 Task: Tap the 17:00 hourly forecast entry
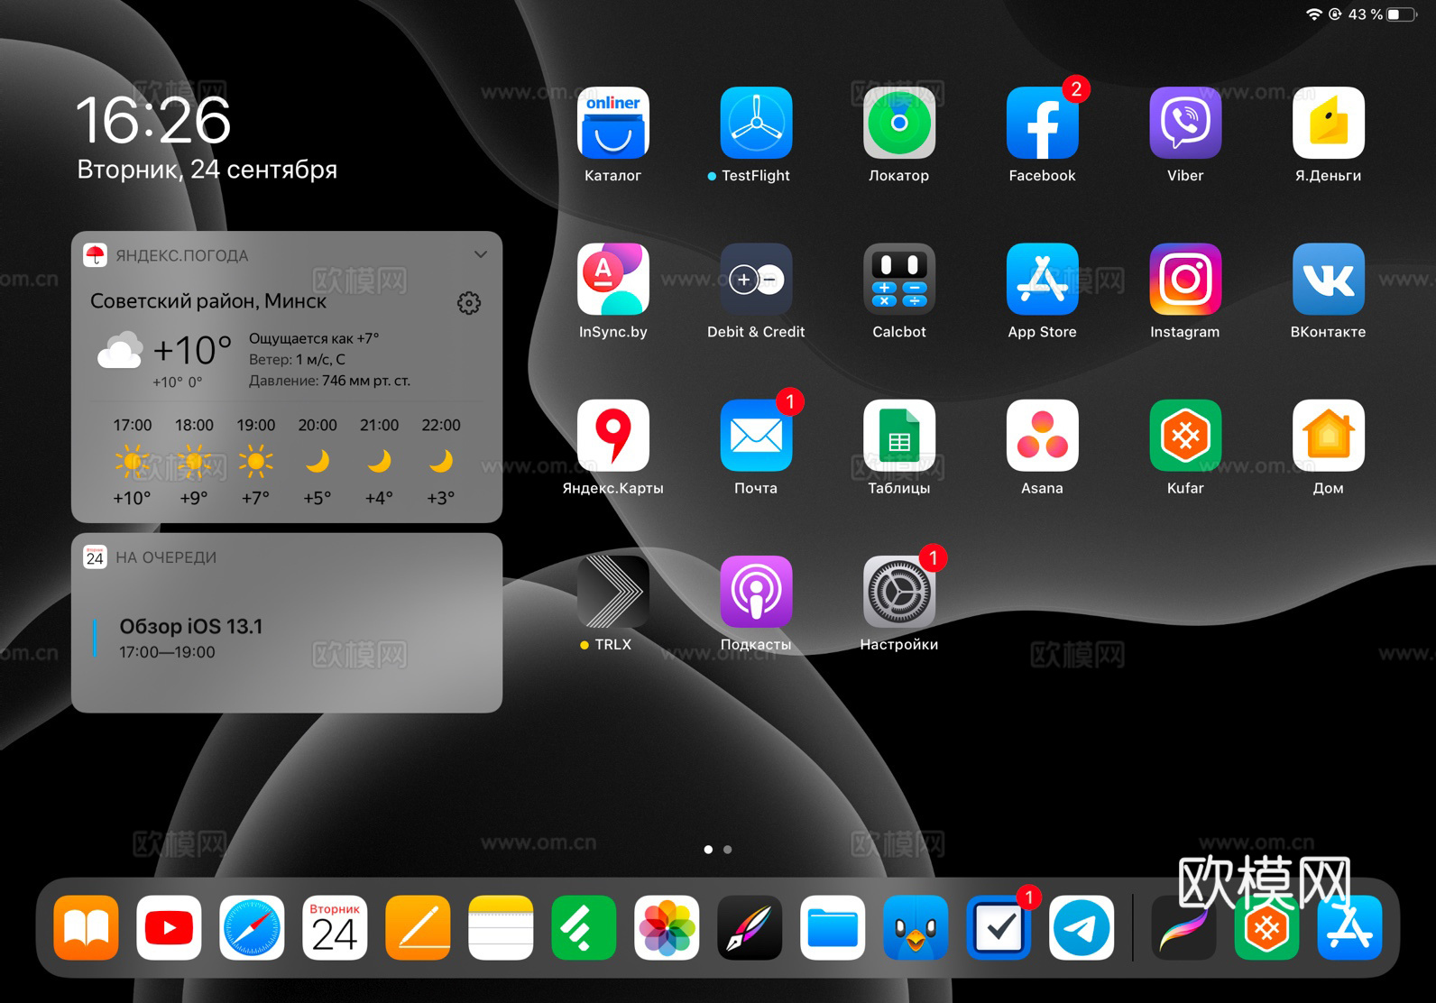tap(133, 461)
